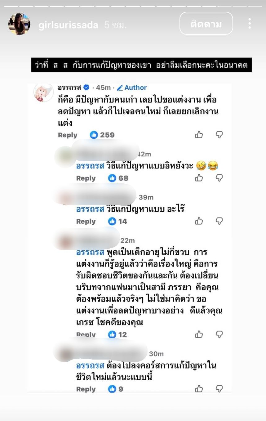Click the อรรถรส mention in 30m comment

[90, 365]
